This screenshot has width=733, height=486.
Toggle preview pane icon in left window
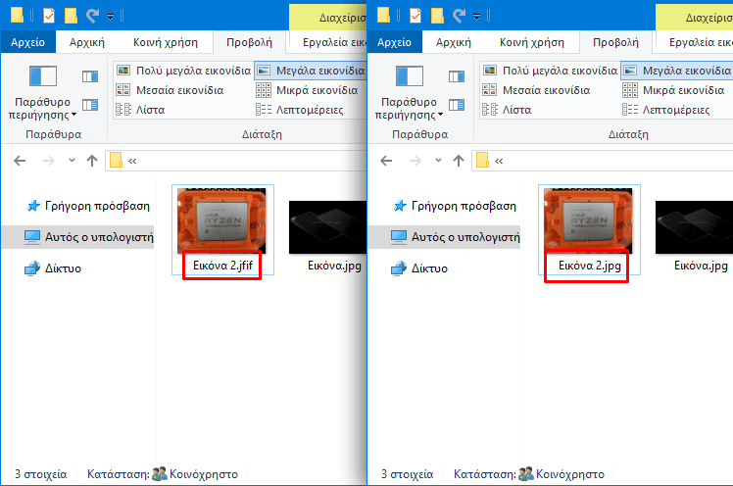click(x=90, y=76)
